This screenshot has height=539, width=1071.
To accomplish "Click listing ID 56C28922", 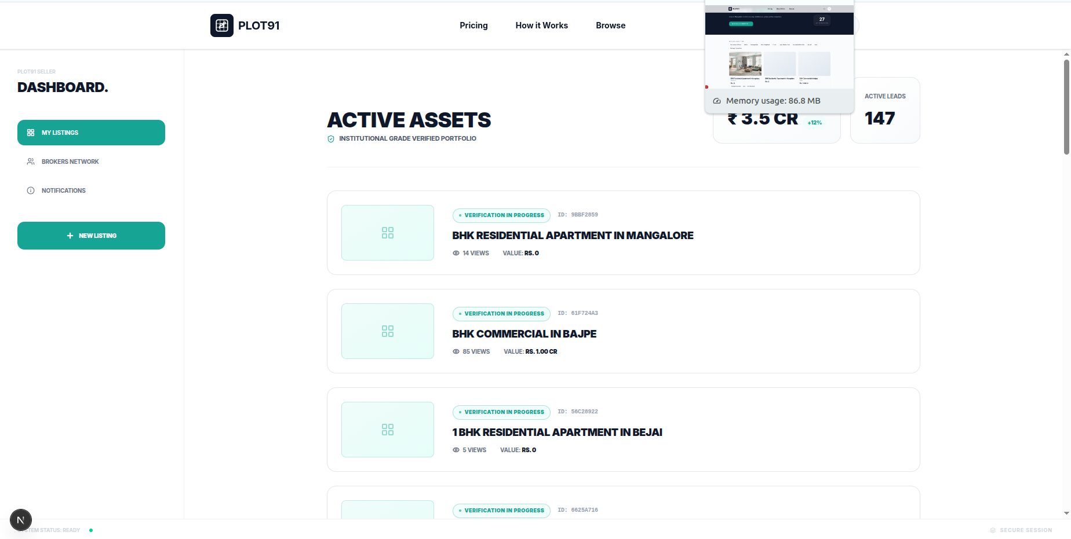I will click(x=578, y=412).
